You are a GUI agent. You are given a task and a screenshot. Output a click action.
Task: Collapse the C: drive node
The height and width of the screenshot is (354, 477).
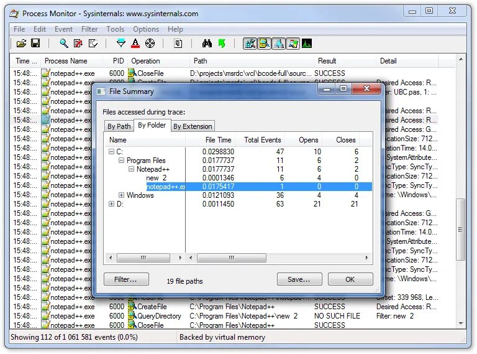111,151
